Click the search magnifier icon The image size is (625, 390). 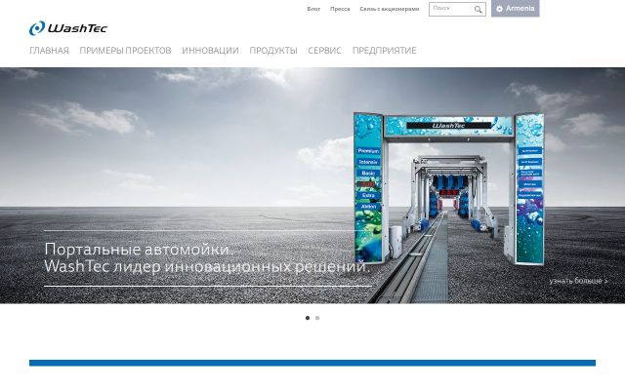478,9
